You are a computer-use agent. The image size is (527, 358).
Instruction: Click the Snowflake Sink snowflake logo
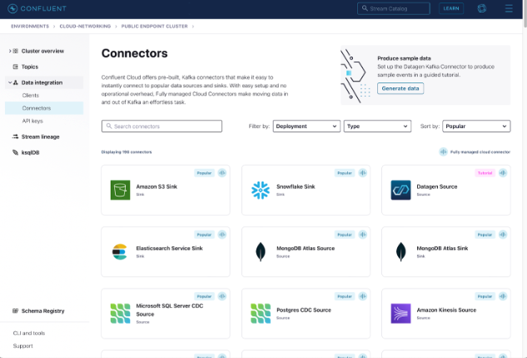[261, 190]
